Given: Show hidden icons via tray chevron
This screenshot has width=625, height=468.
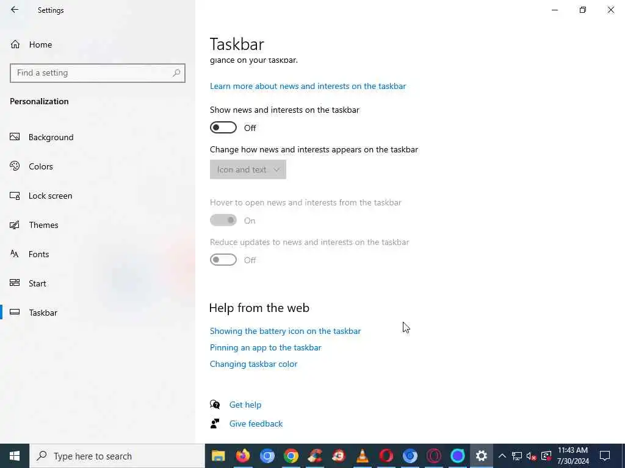Looking at the screenshot, I should [x=502, y=456].
